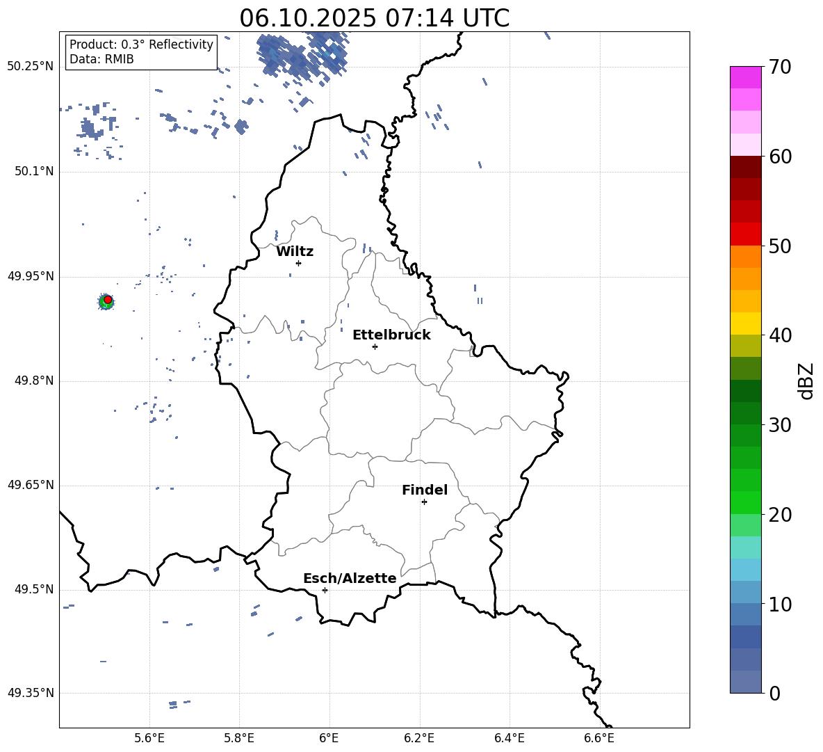Click the 50.1°N latitude label
Image resolution: width=823 pixels, height=752 pixels.
[34, 171]
